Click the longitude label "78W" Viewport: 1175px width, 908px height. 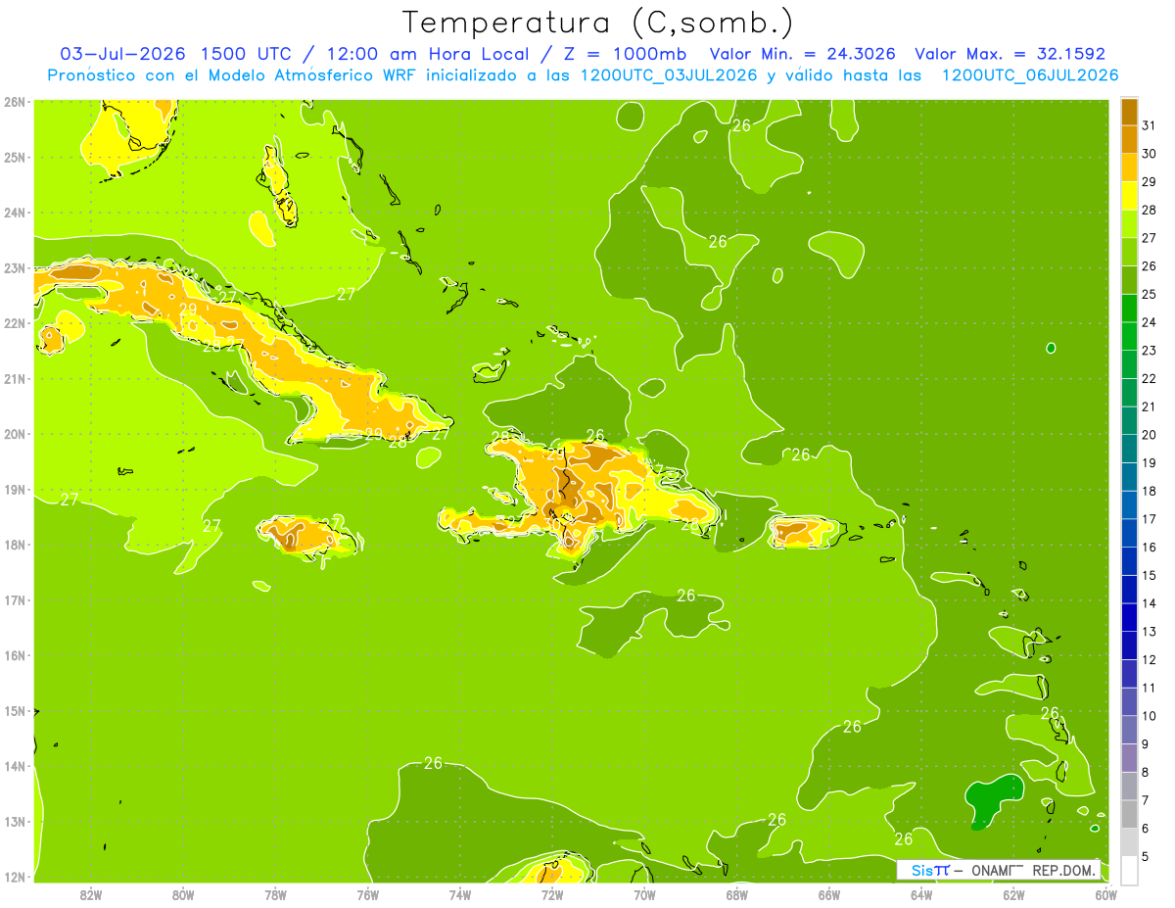(x=275, y=894)
